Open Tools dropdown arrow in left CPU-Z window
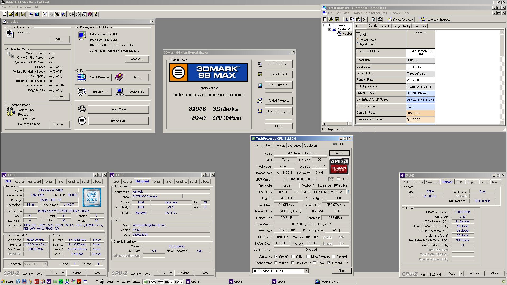 click(63, 273)
